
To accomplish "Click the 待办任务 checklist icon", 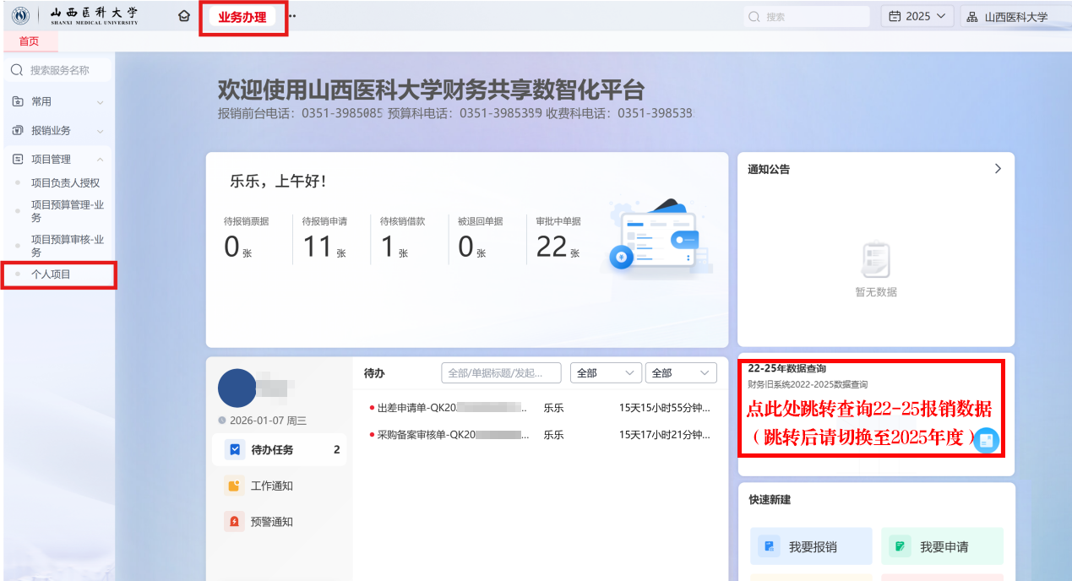I will click(235, 450).
